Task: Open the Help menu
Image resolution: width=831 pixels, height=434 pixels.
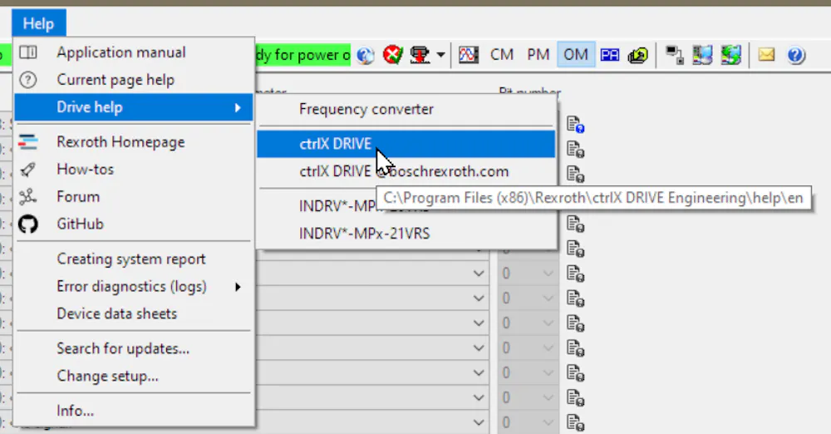Action: [x=38, y=23]
